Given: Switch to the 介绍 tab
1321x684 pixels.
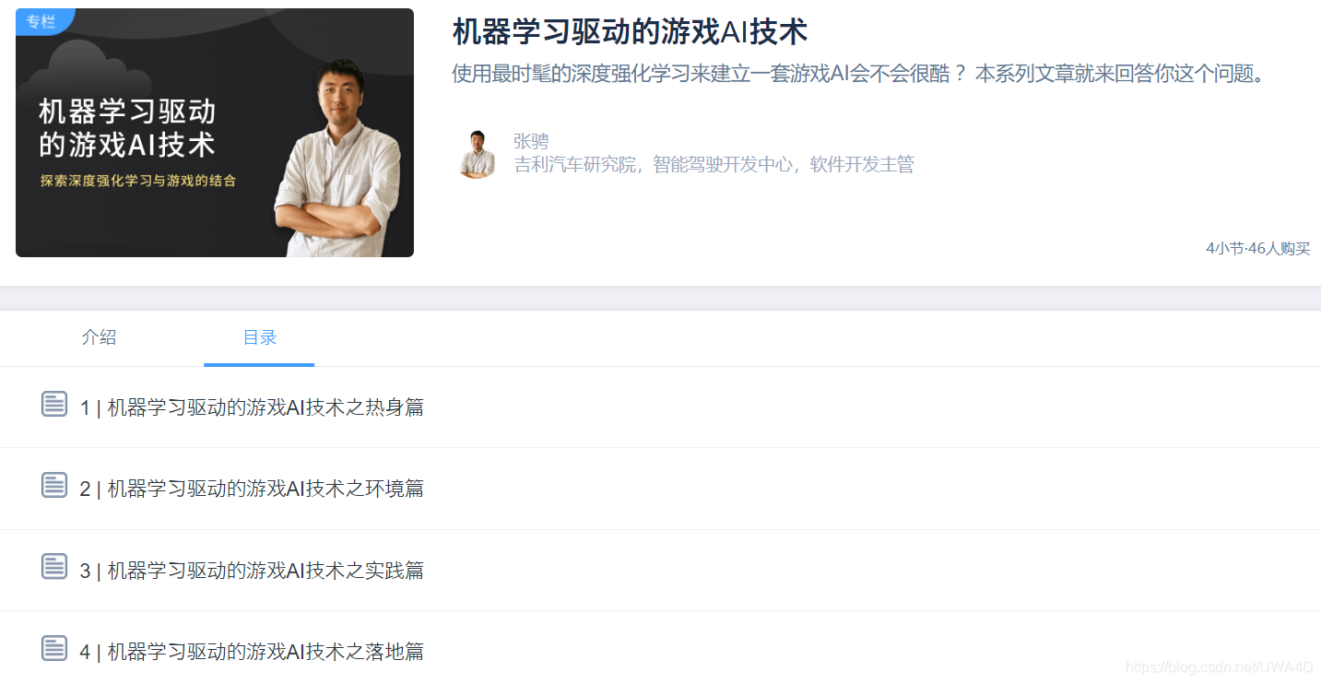Looking at the screenshot, I should [99, 337].
